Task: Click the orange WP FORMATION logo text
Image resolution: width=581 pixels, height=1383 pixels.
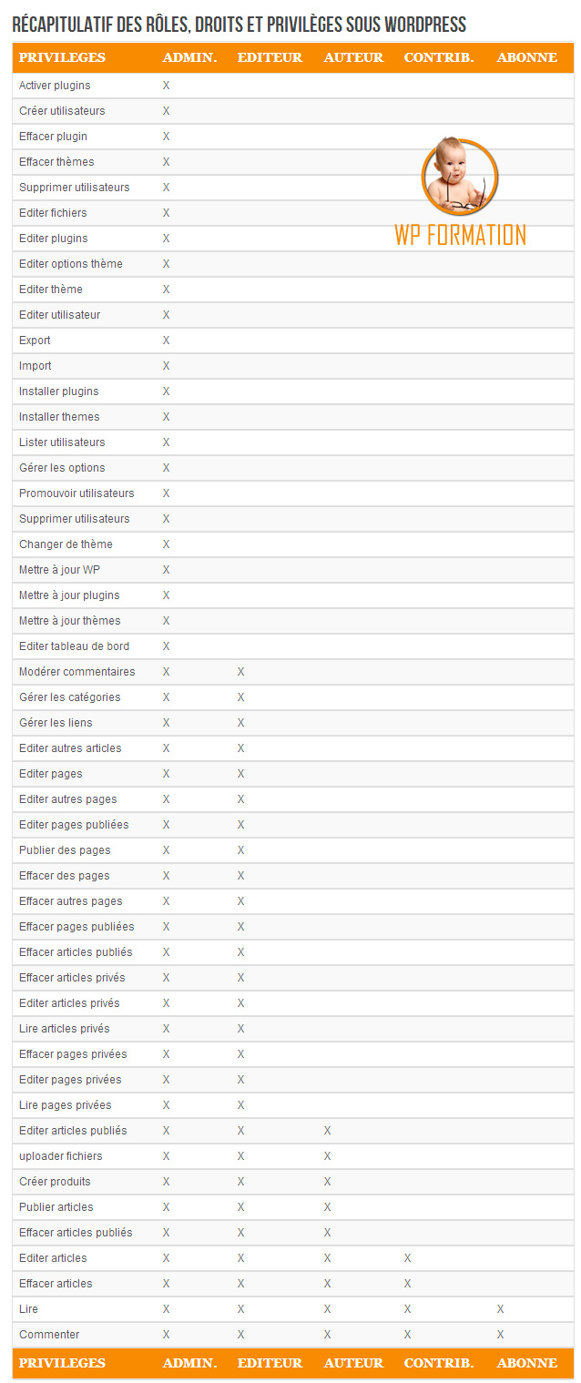Action: click(x=460, y=235)
